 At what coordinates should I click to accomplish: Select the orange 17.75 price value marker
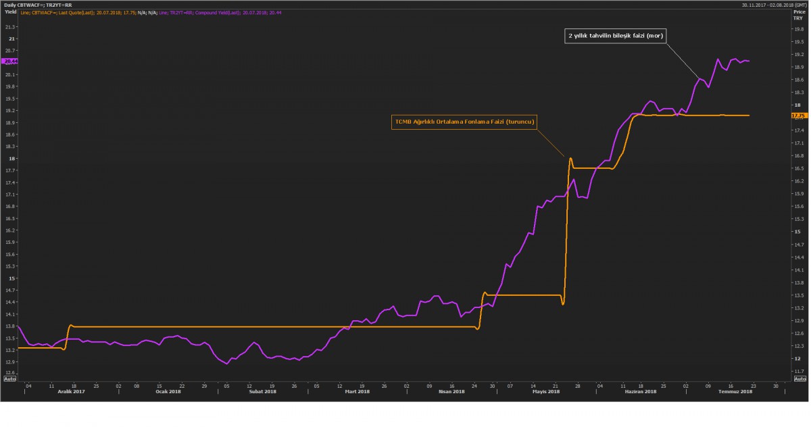click(x=797, y=116)
